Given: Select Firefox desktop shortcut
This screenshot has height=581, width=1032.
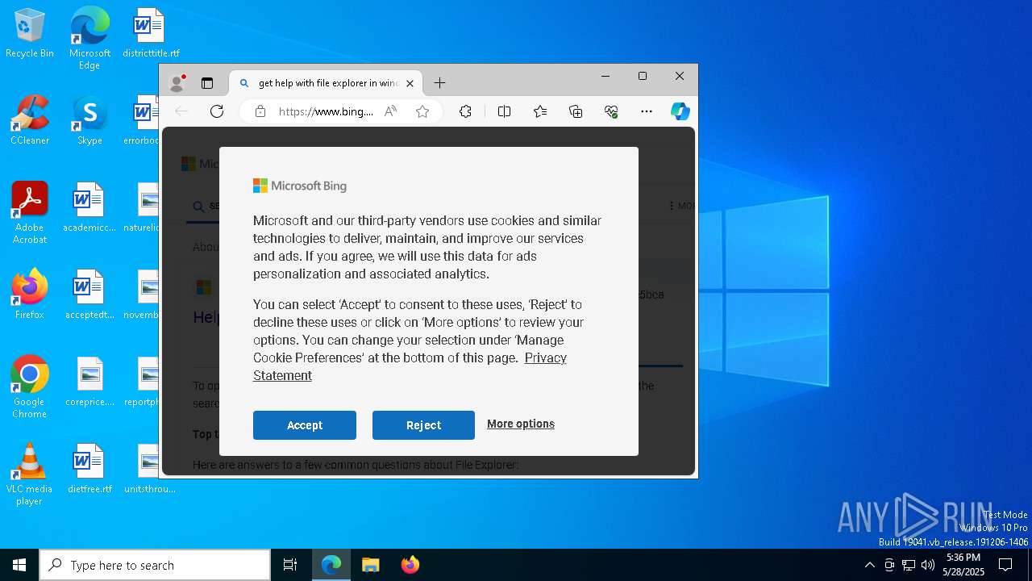Looking at the screenshot, I should coord(30,295).
